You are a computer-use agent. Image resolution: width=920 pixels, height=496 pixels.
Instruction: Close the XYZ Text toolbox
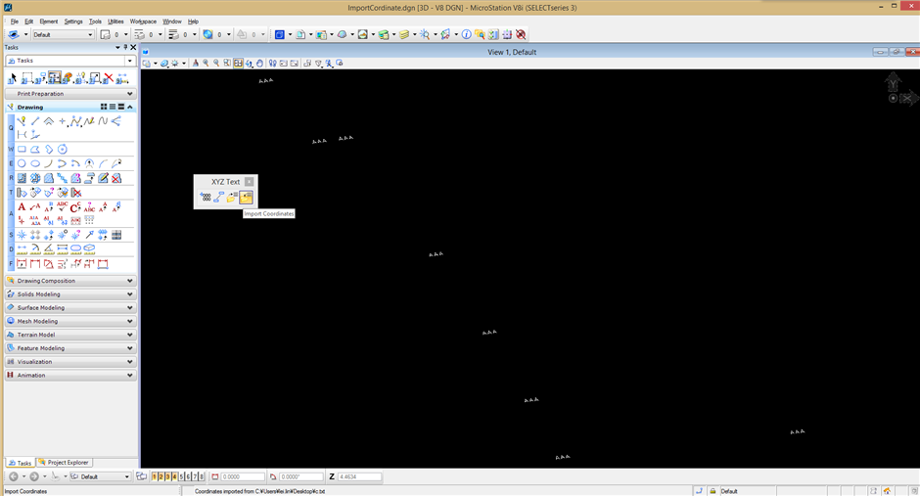point(249,182)
